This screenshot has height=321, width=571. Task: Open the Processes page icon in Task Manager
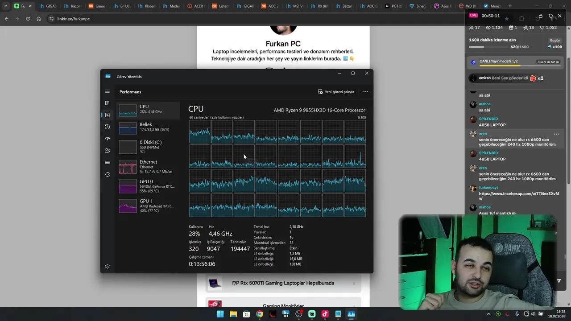(107, 103)
